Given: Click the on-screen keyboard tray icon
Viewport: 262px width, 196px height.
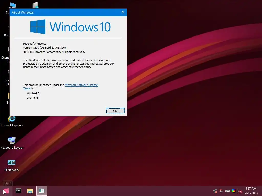Looking at the screenshot, I should pyautogui.click(x=227, y=191).
